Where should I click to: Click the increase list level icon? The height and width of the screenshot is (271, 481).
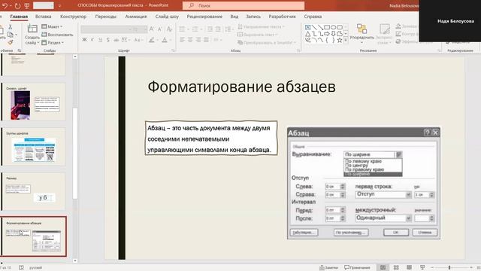(x=218, y=29)
